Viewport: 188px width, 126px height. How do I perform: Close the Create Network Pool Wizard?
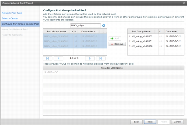[x=184, y=3]
